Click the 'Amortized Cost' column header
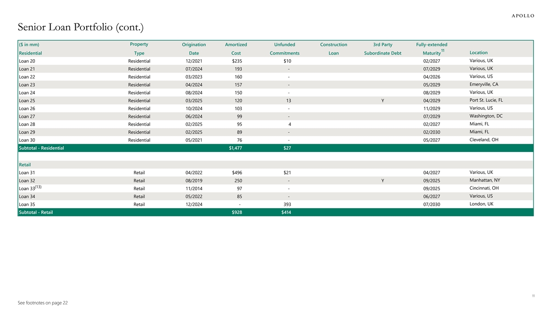Image resolution: width=551 pixels, height=310 pixels. (x=236, y=49)
